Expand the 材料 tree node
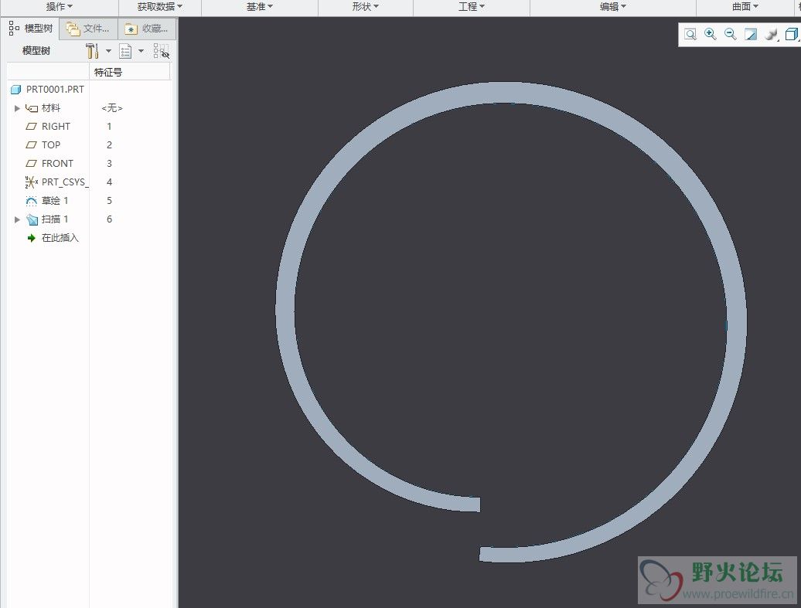 coord(17,108)
